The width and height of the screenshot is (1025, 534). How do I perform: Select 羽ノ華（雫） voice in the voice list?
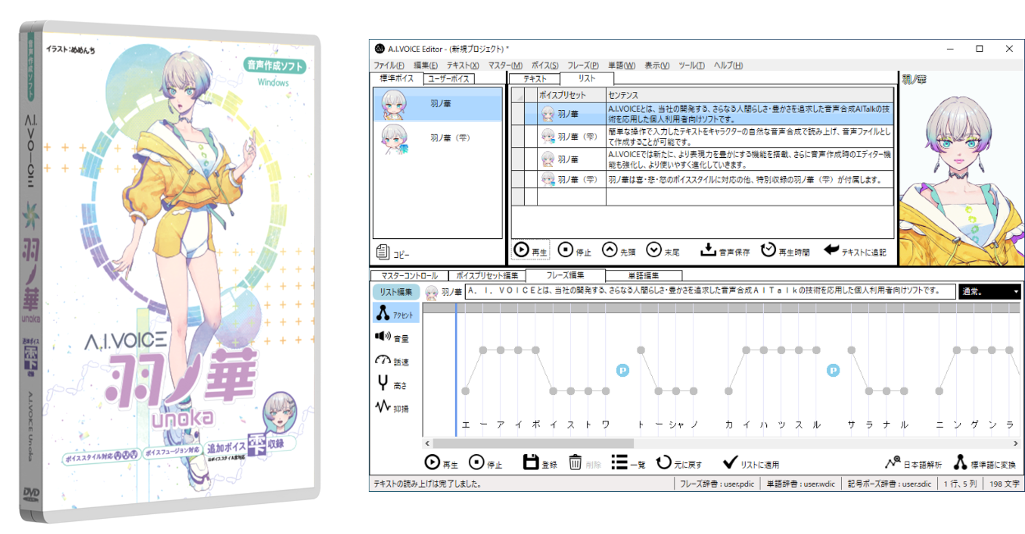point(437,138)
